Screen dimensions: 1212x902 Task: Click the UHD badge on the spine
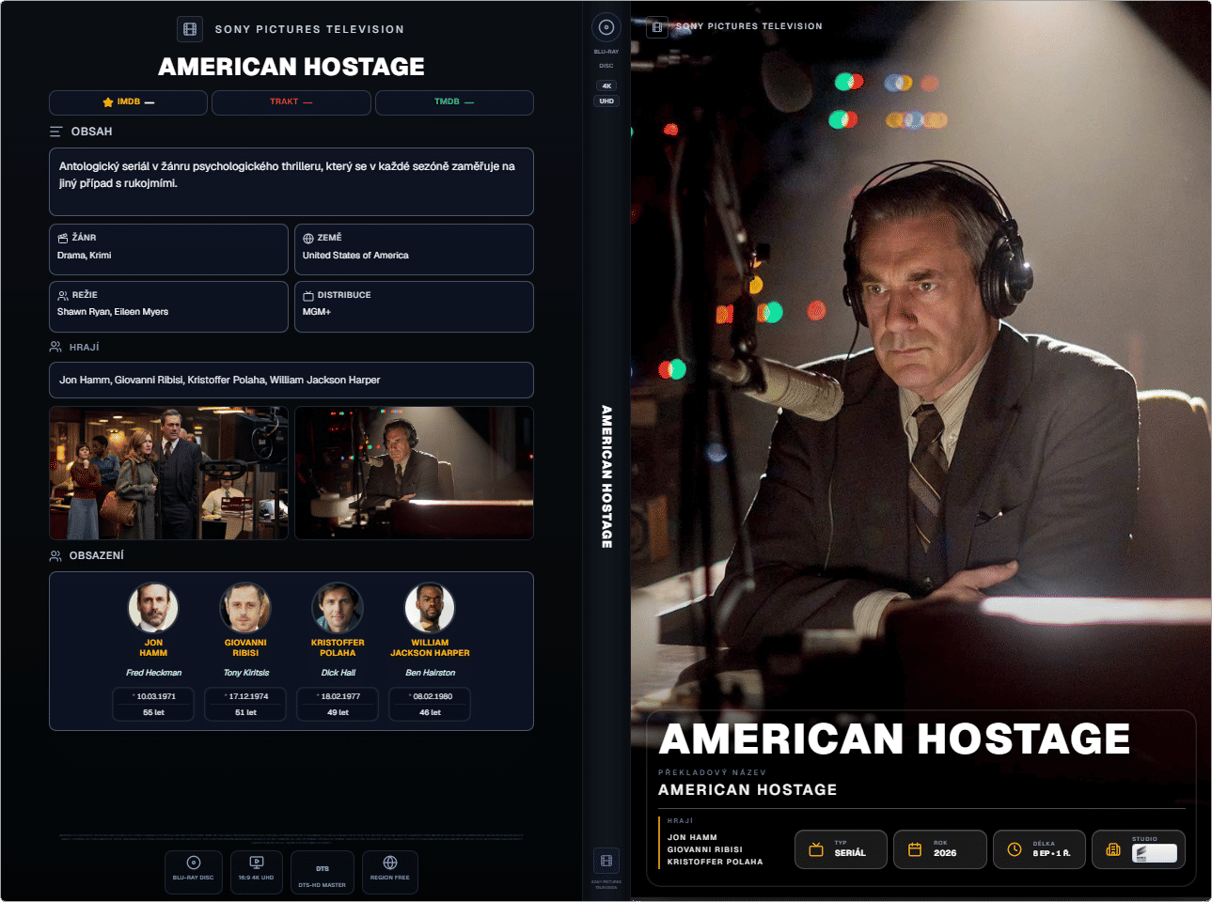(606, 101)
